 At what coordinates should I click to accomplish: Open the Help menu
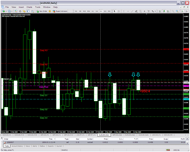tap(55, 7)
